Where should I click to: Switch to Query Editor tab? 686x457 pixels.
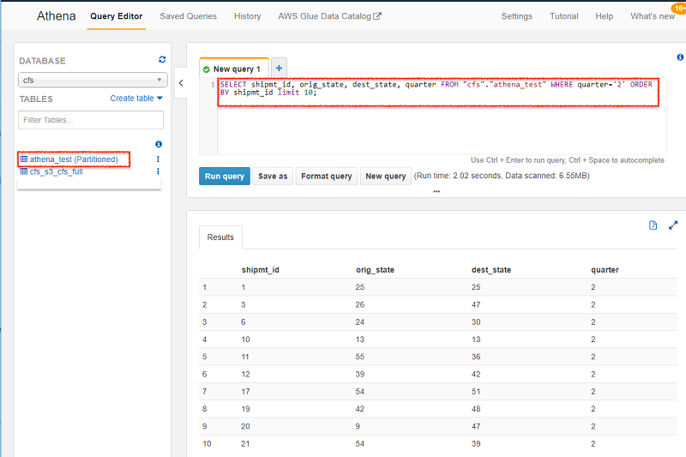point(117,16)
